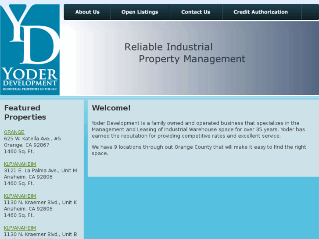The width and height of the screenshot is (319, 239).
Task: Click the 'Yoder Development is a family owned' paragraph
Action: [198, 129]
